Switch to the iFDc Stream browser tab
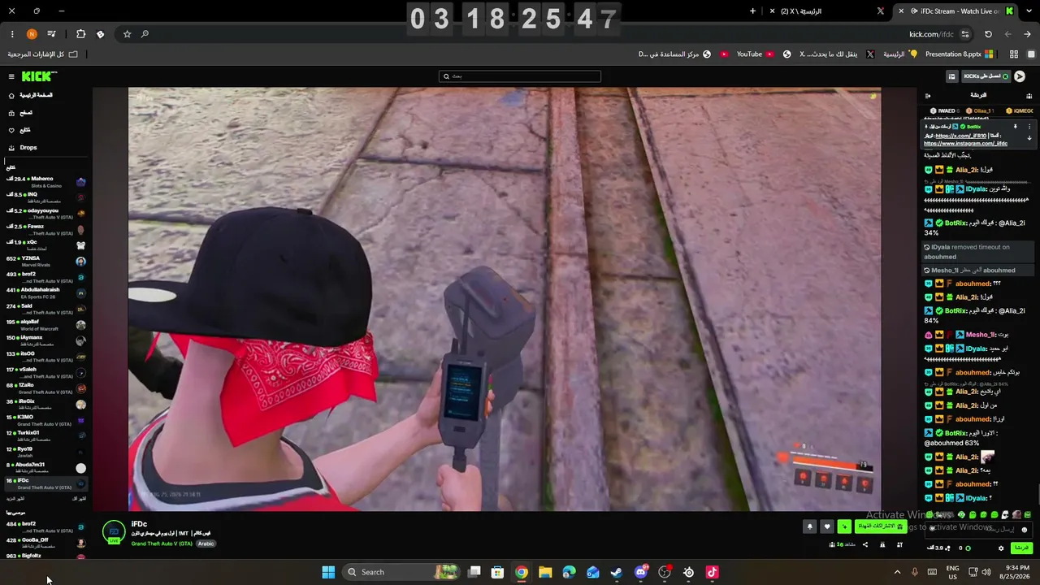 coord(955,11)
